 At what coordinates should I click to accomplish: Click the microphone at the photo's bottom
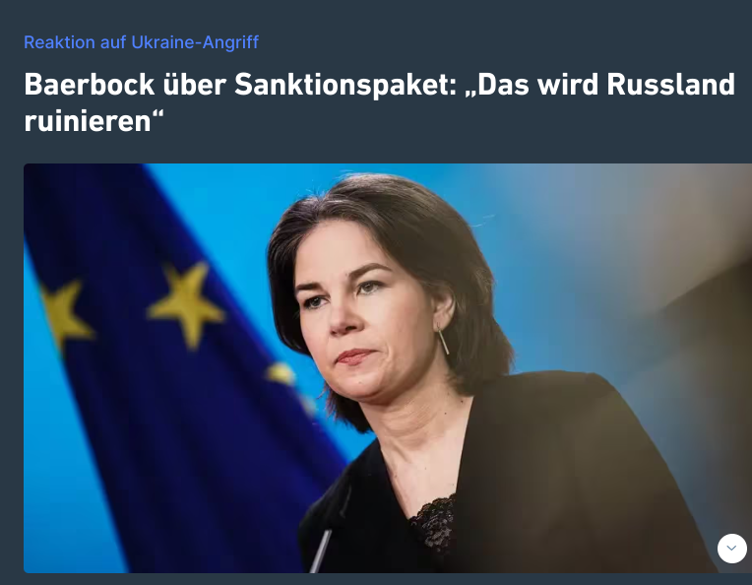pos(320,551)
